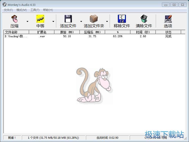Image resolution: width=189 pixels, height=142 pixels.
Task: Sort by the 原始 (MB) column header
Action: 67,32
